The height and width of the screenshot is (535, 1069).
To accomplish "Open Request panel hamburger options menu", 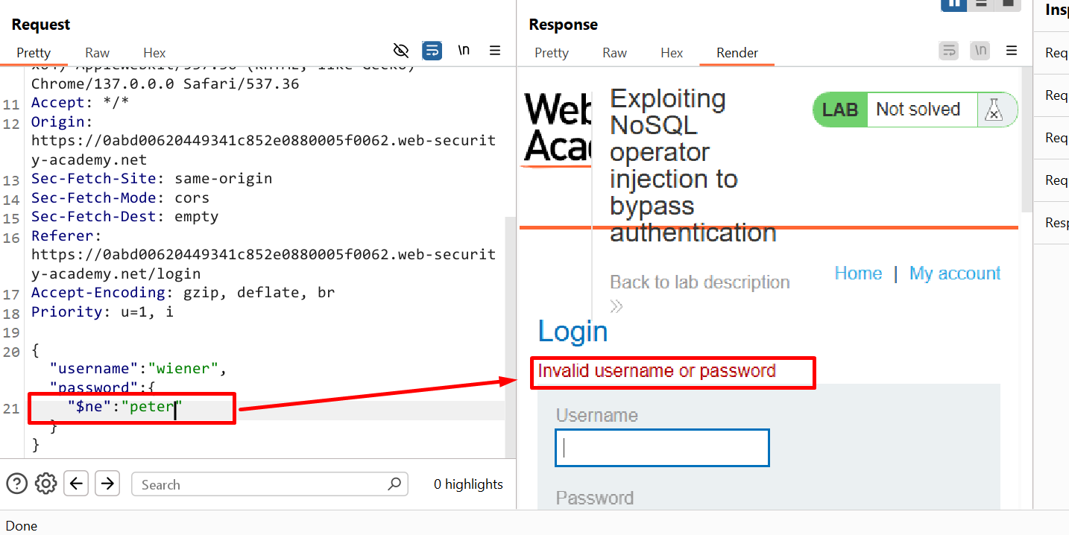I will (495, 51).
